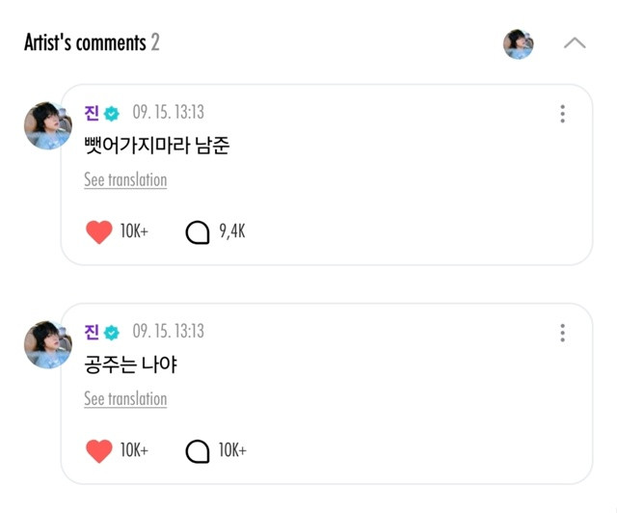Select the comment text "공주는 나야"
The width and height of the screenshot is (617, 513).
pos(130,365)
